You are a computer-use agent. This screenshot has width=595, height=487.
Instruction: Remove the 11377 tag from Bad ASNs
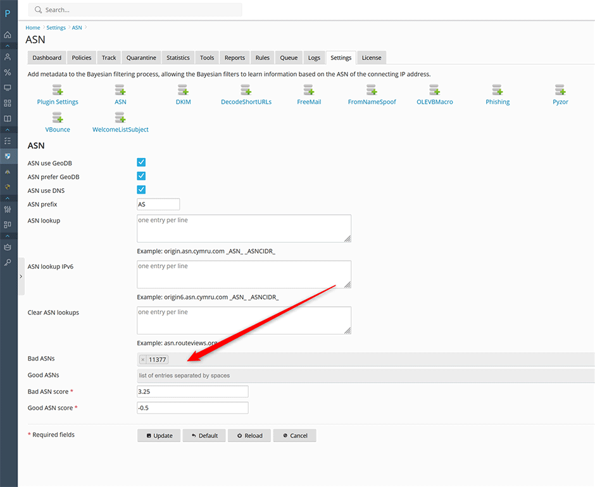coord(143,360)
